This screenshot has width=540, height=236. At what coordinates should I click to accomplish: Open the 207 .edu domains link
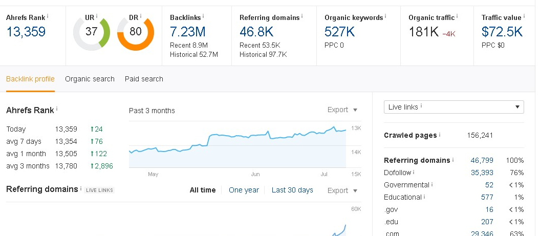point(487,222)
